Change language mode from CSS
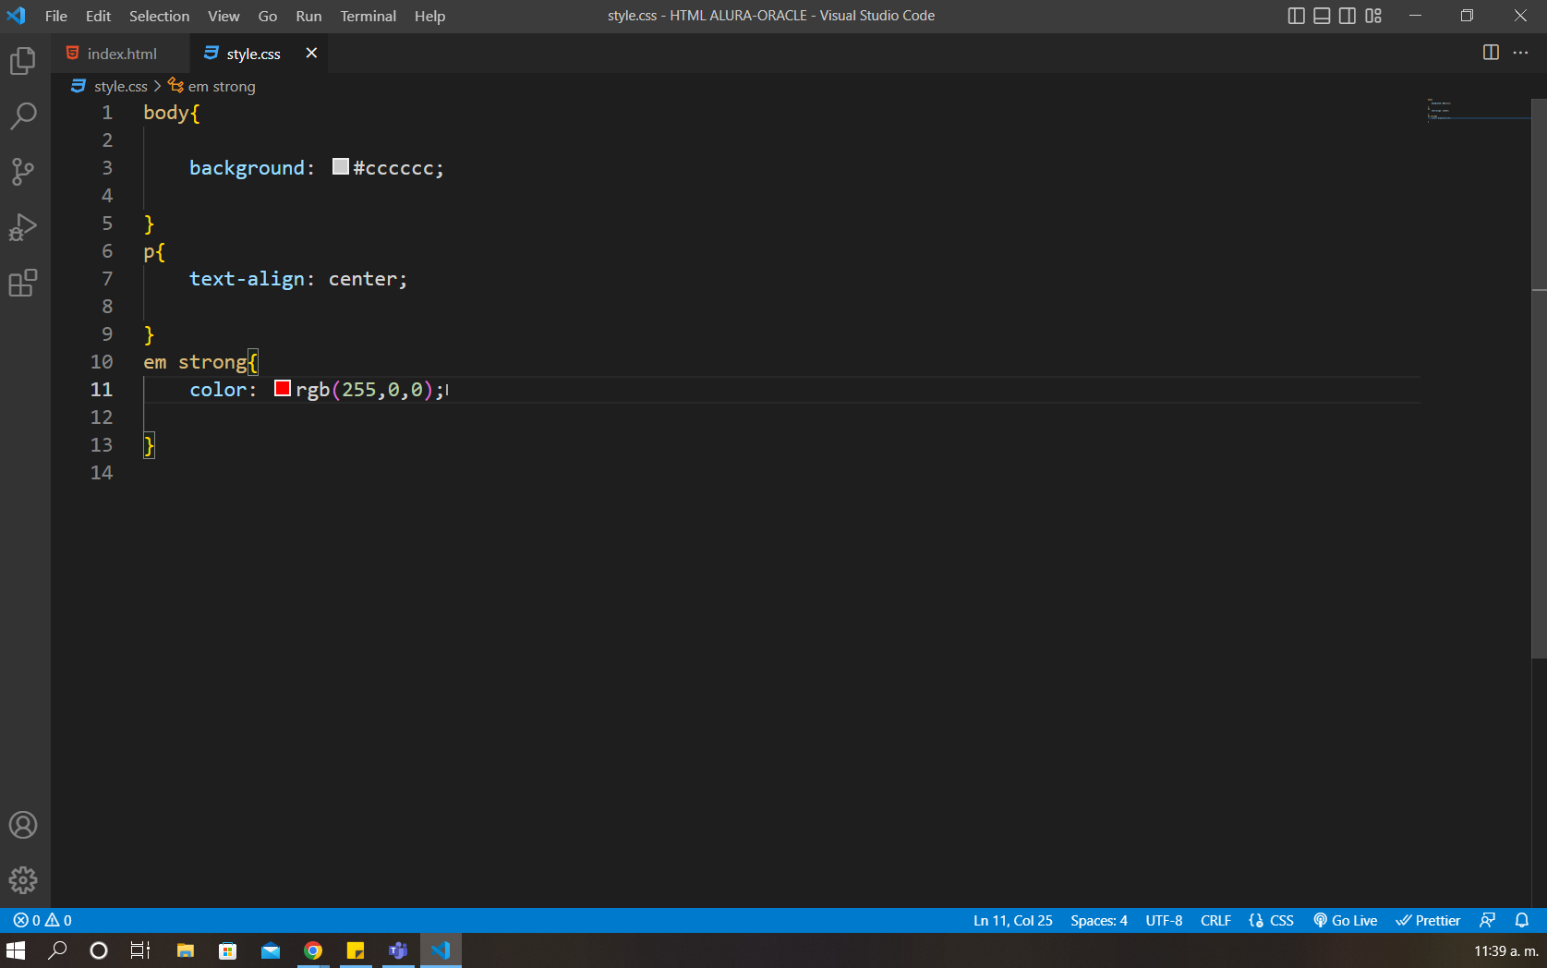Image resolution: width=1547 pixels, height=968 pixels. pos(1281,920)
